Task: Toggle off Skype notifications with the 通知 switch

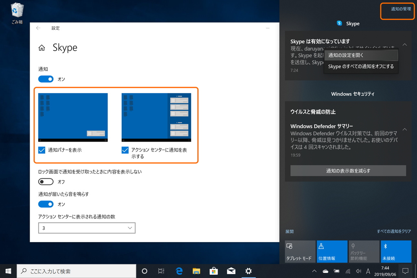Action: (x=46, y=79)
